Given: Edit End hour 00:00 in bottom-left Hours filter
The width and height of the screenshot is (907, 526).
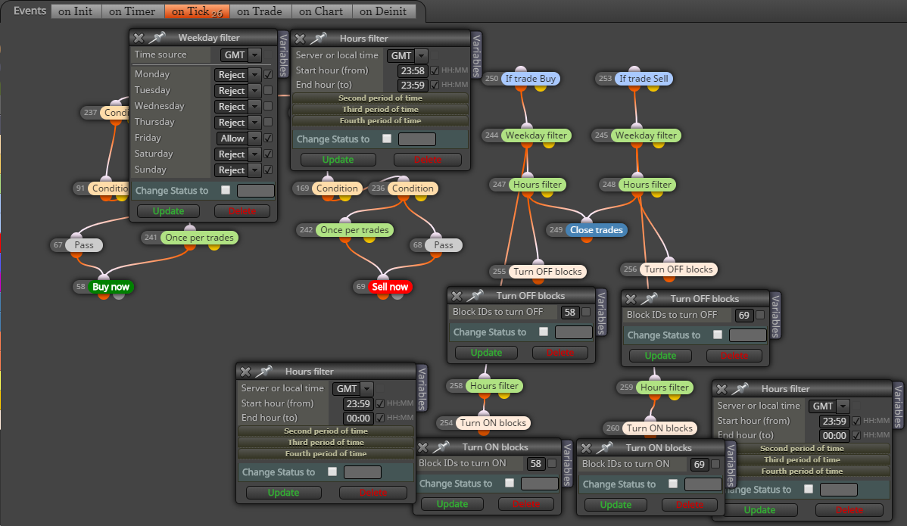Looking at the screenshot, I should (x=358, y=418).
